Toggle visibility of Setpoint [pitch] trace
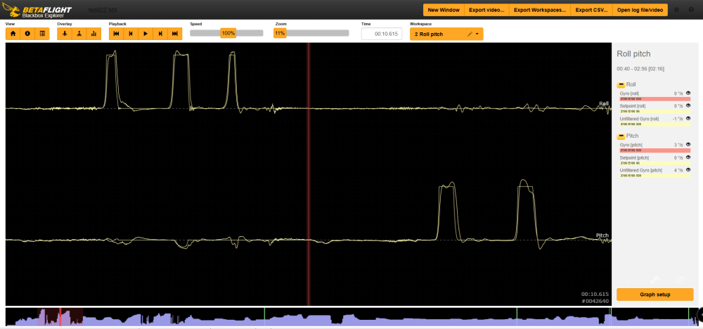This screenshot has width=703, height=329. pos(688,157)
